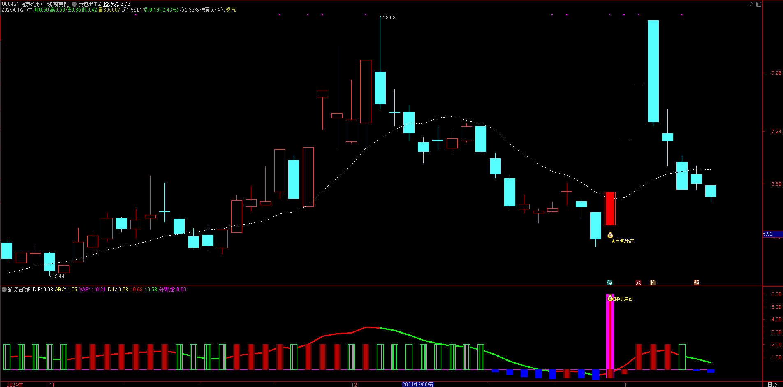Click the DIK: 0.58 indicator value
Viewport: 783px width, 387px height.
pyautogui.click(x=118, y=290)
